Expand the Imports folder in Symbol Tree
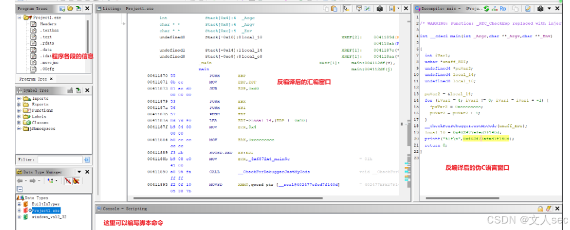 pyautogui.click(x=19, y=98)
